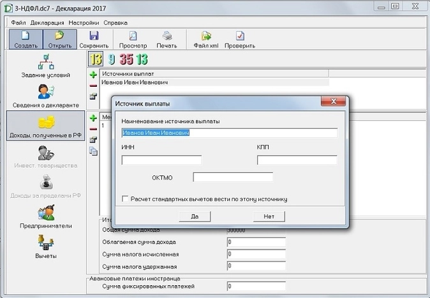Screen dimensions: 430x298
Task: Click the Наименование источника выплаты field
Action: [230, 133]
